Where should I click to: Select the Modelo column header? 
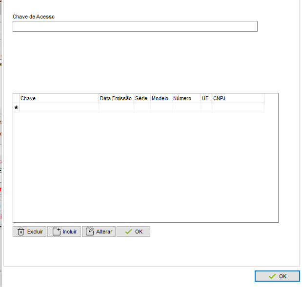tap(161, 98)
